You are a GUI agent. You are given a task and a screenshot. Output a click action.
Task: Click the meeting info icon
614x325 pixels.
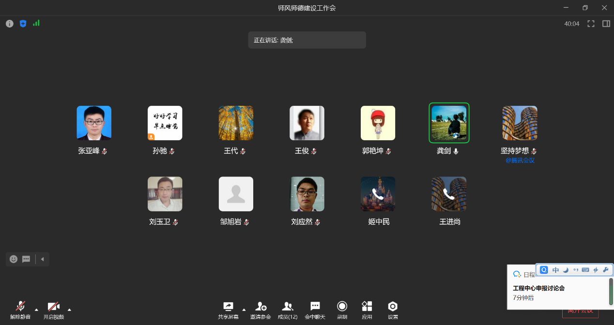click(x=10, y=24)
